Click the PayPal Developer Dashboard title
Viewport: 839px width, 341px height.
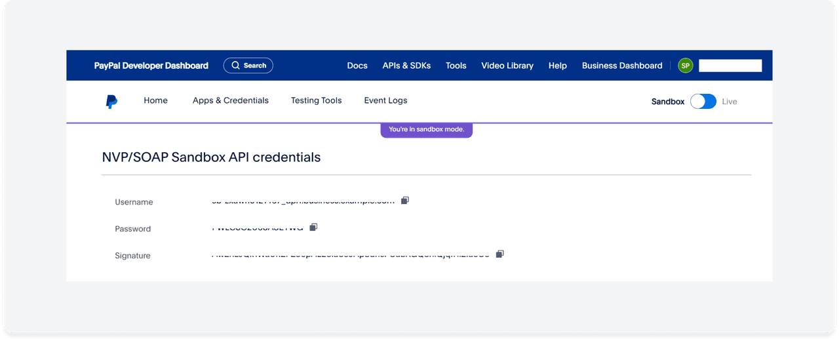coord(151,66)
